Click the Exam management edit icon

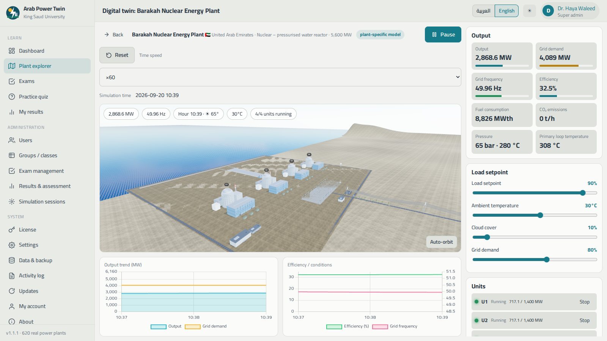pos(12,171)
